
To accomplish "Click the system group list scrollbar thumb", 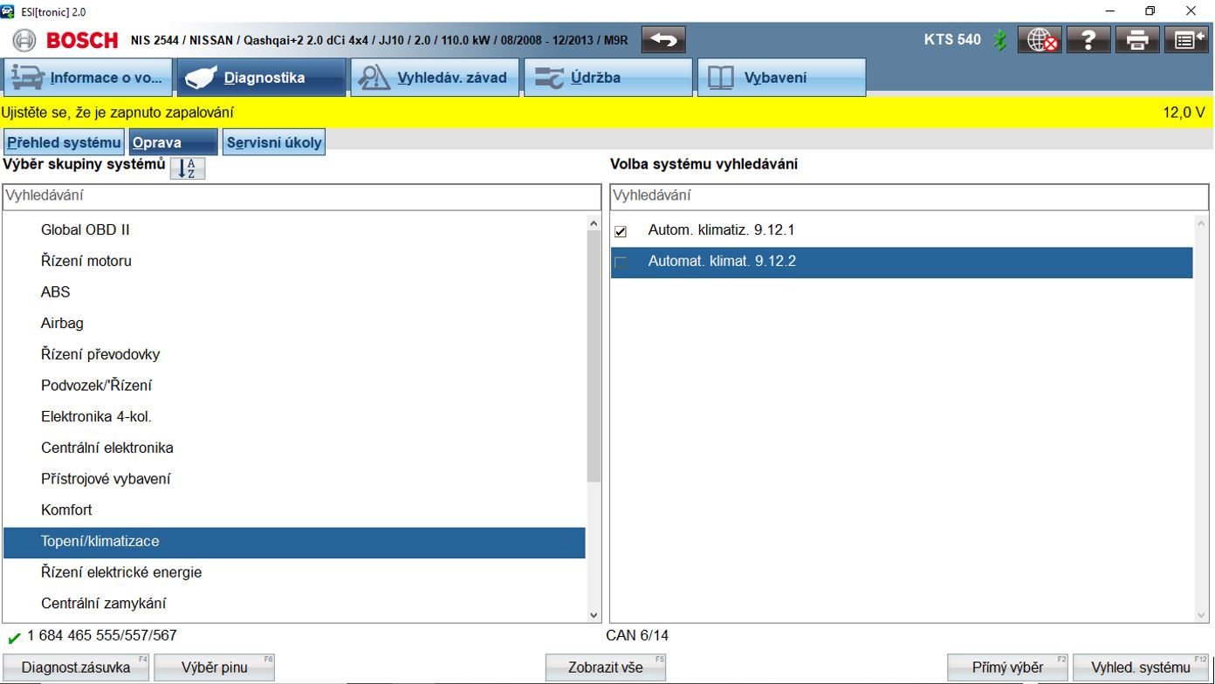I will coord(594,356).
